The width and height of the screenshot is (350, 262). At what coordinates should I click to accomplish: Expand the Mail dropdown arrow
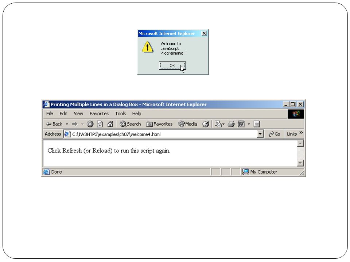point(223,124)
